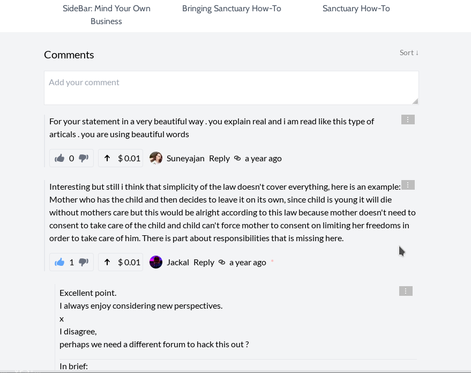The image size is (471, 373).
Task: Reply to Suneyajan's comment
Action: (x=219, y=158)
